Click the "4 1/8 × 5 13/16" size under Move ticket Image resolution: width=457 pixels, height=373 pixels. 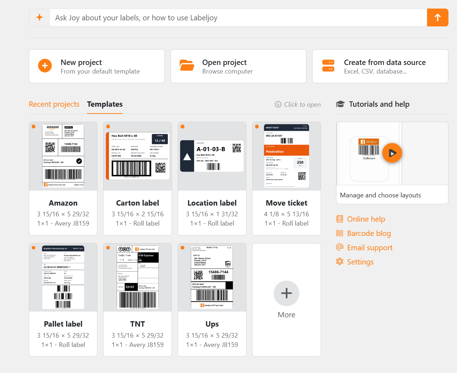286,214
